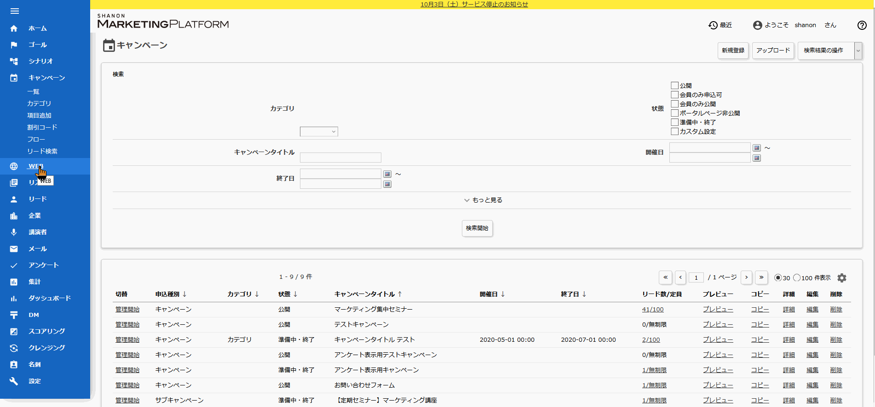The height and width of the screenshot is (407, 875).
Task: Open the カテゴリ dropdown list
Action: point(319,132)
